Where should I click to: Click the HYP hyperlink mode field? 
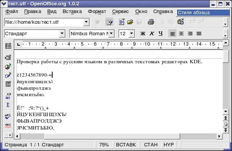click(169, 144)
